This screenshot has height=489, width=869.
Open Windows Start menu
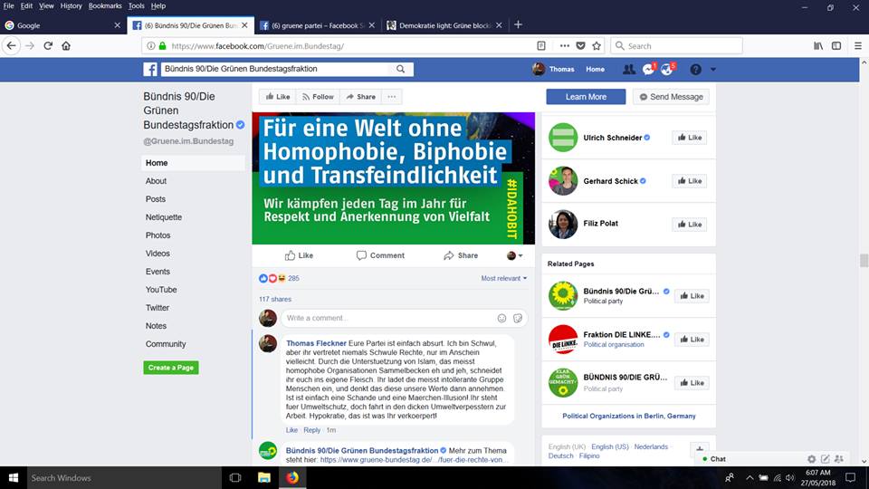tap(14, 477)
